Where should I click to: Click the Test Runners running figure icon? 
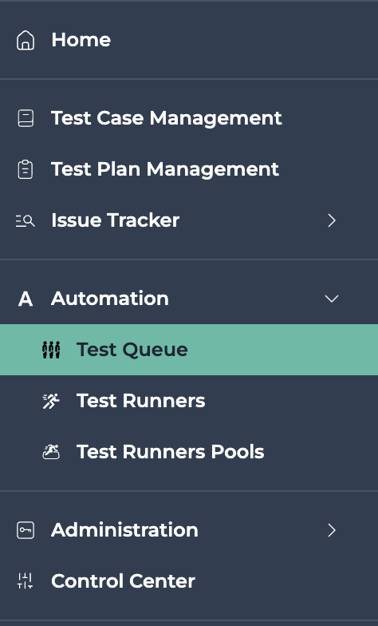(x=51, y=401)
